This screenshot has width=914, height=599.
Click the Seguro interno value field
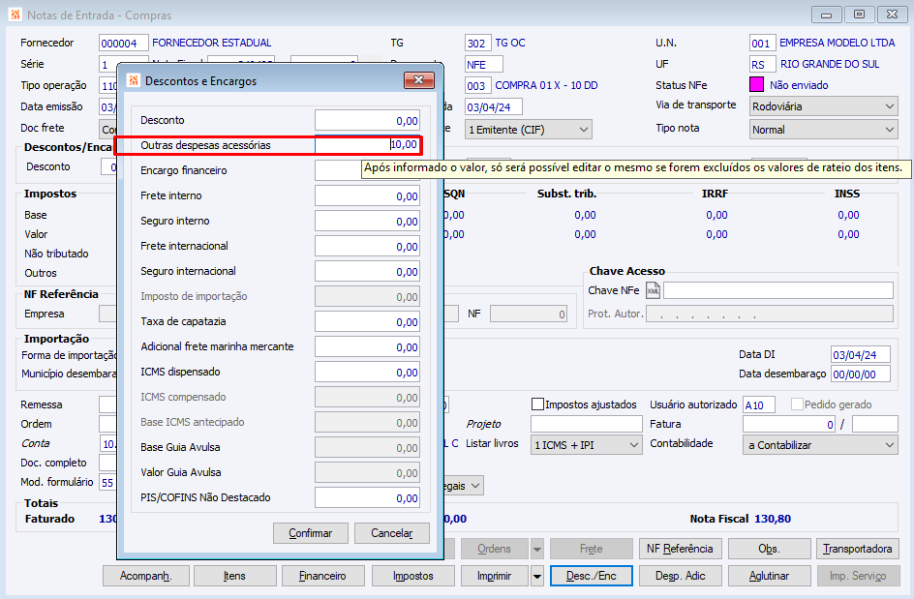tap(367, 221)
